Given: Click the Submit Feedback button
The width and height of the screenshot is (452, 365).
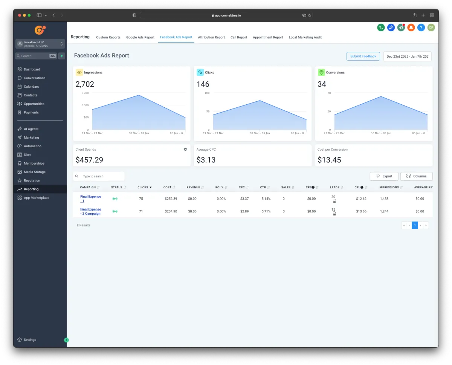Looking at the screenshot, I should point(363,56).
